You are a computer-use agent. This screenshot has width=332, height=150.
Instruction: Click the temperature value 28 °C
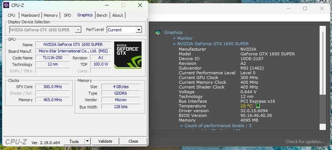pyautogui.click(x=247, y=106)
